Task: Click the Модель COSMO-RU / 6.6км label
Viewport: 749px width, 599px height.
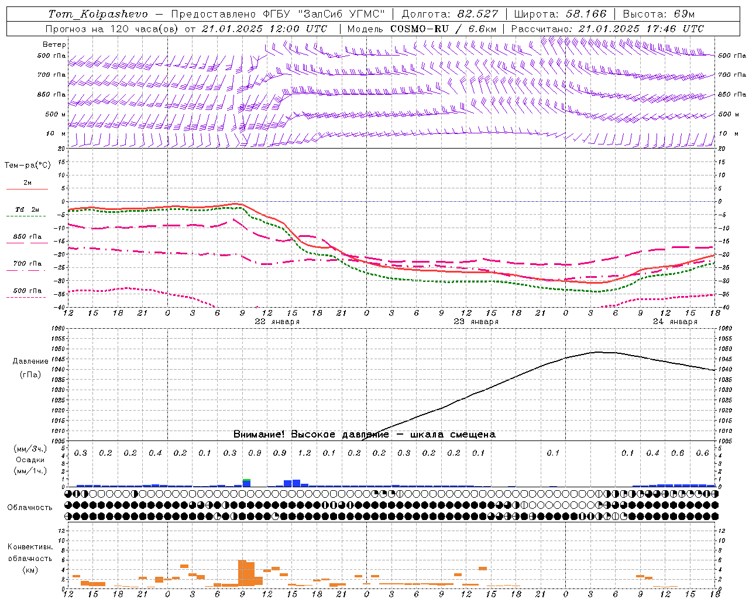Action: click(422, 29)
